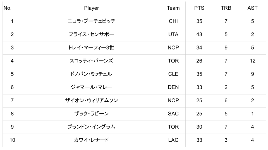Click the トレイ・マーフィー3世 cell

tap(92, 47)
